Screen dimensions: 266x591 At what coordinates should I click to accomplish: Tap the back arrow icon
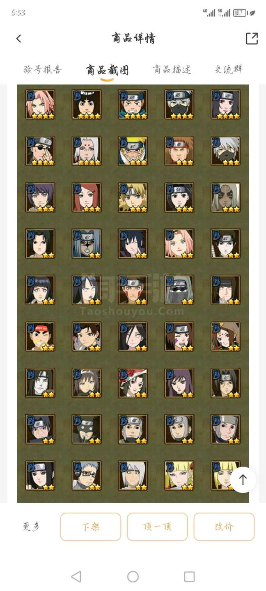tap(18, 39)
